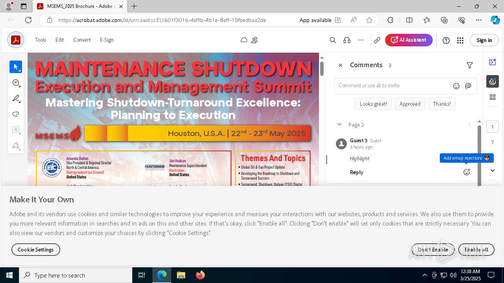Image resolution: width=504 pixels, height=283 pixels.
Task: Click the browser address bar URL
Action: pyautogui.click(x=162, y=20)
